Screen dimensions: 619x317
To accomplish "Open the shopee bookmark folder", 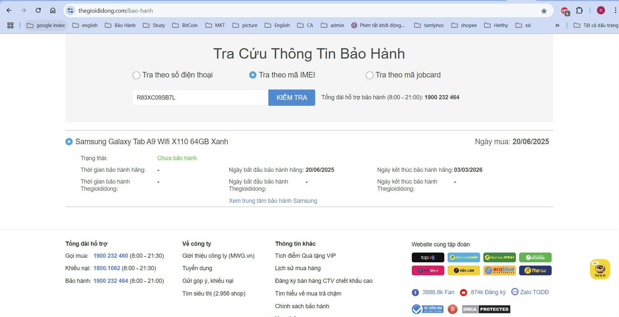I will (464, 25).
